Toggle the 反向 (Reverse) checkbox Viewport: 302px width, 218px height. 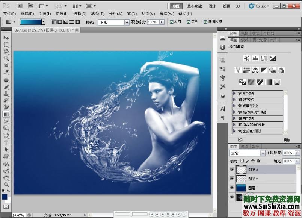(x=172, y=22)
